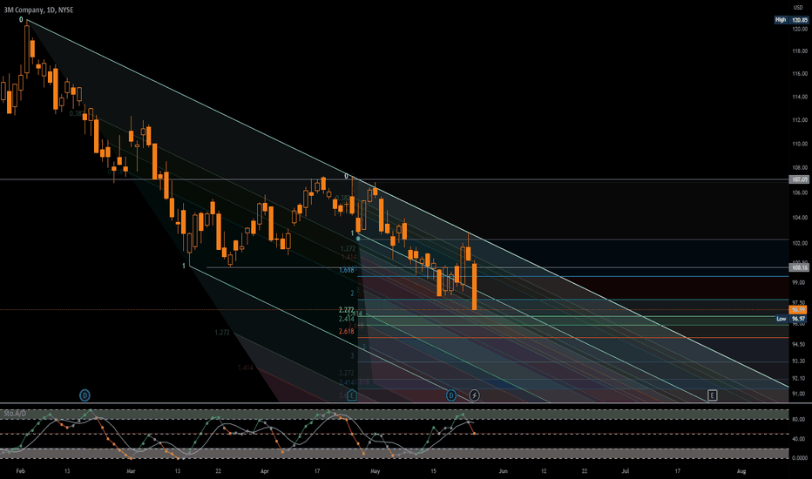Click the dividend D marker in mid-May
The height and width of the screenshot is (479, 812).
(x=451, y=395)
